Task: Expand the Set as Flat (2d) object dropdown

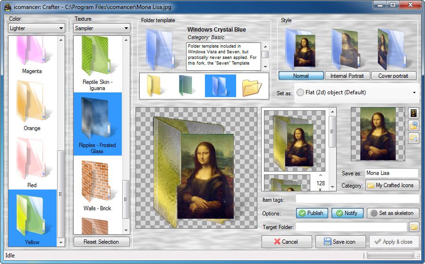Action: tap(356, 93)
